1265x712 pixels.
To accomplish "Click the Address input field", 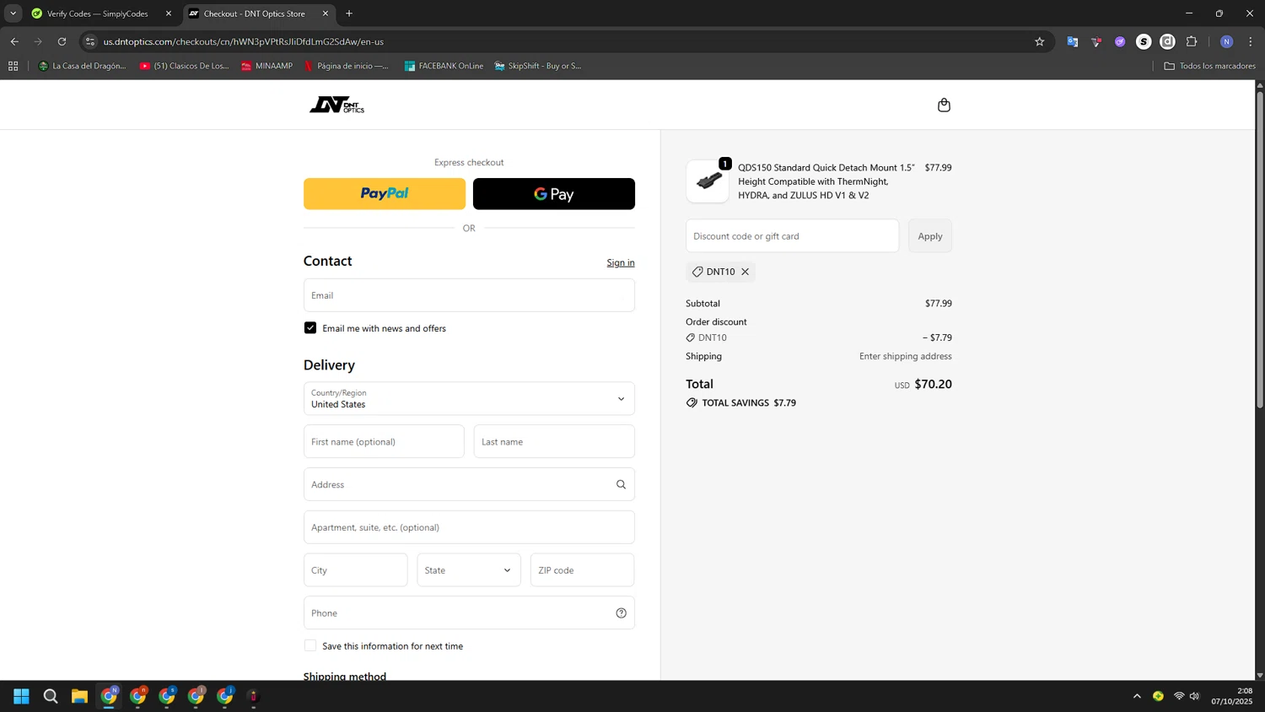I will click(x=469, y=484).
